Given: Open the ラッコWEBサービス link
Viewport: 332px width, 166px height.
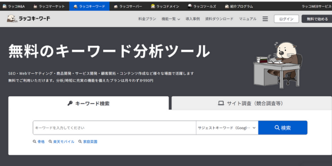Looking at the screenshot, I should 317,6.
